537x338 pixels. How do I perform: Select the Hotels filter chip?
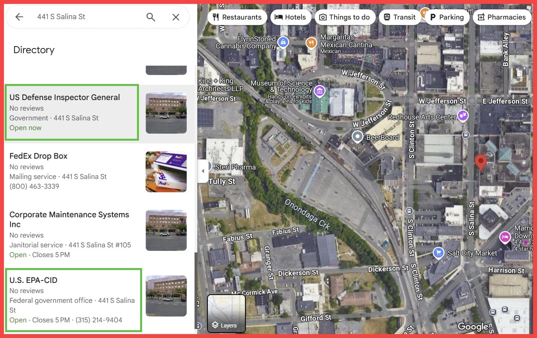point(290,17)
